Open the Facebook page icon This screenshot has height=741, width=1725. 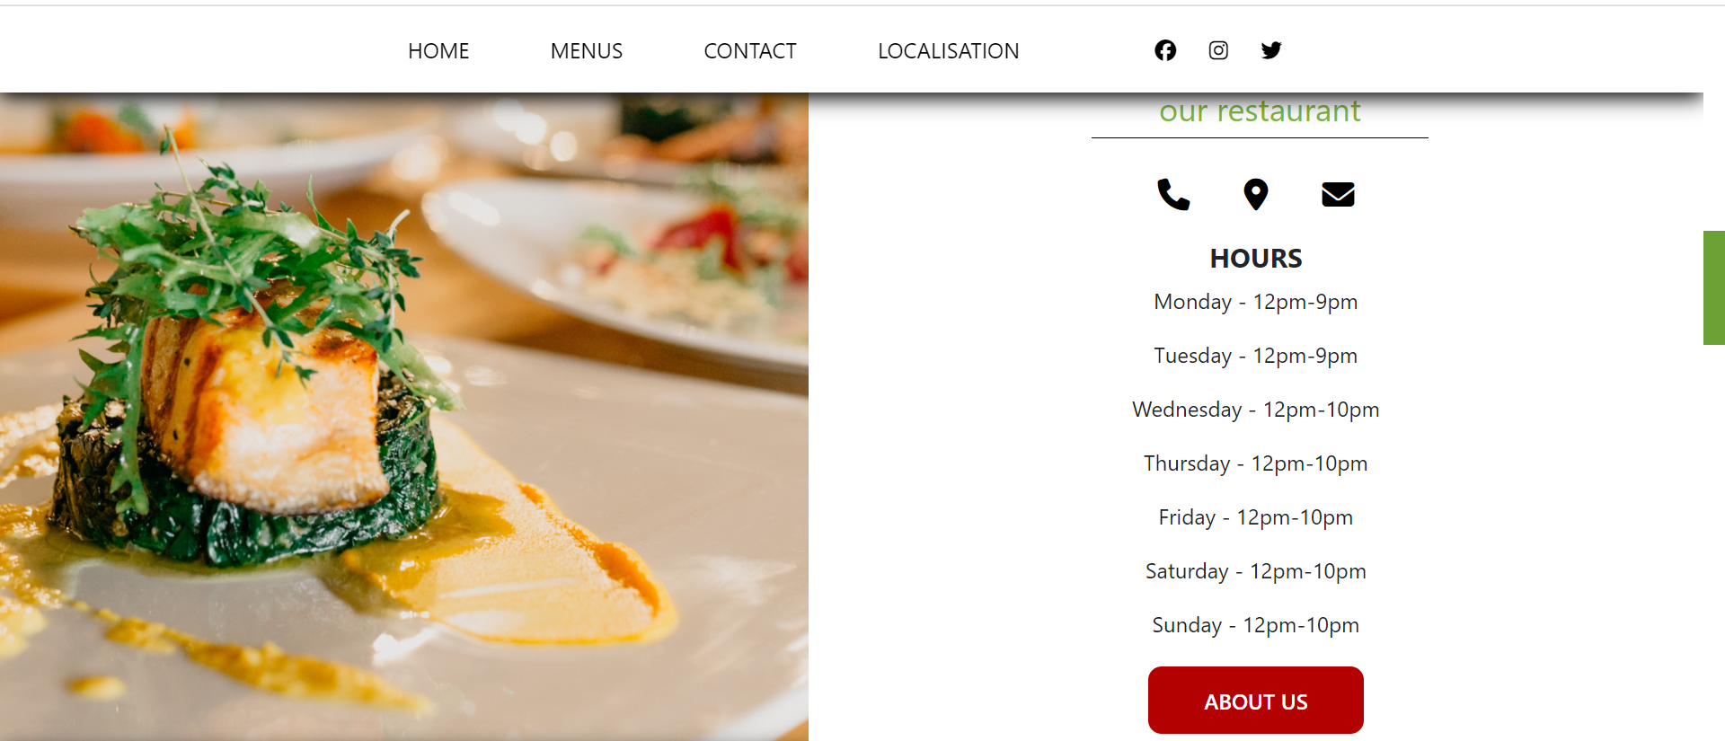[x=1165, y=50]
